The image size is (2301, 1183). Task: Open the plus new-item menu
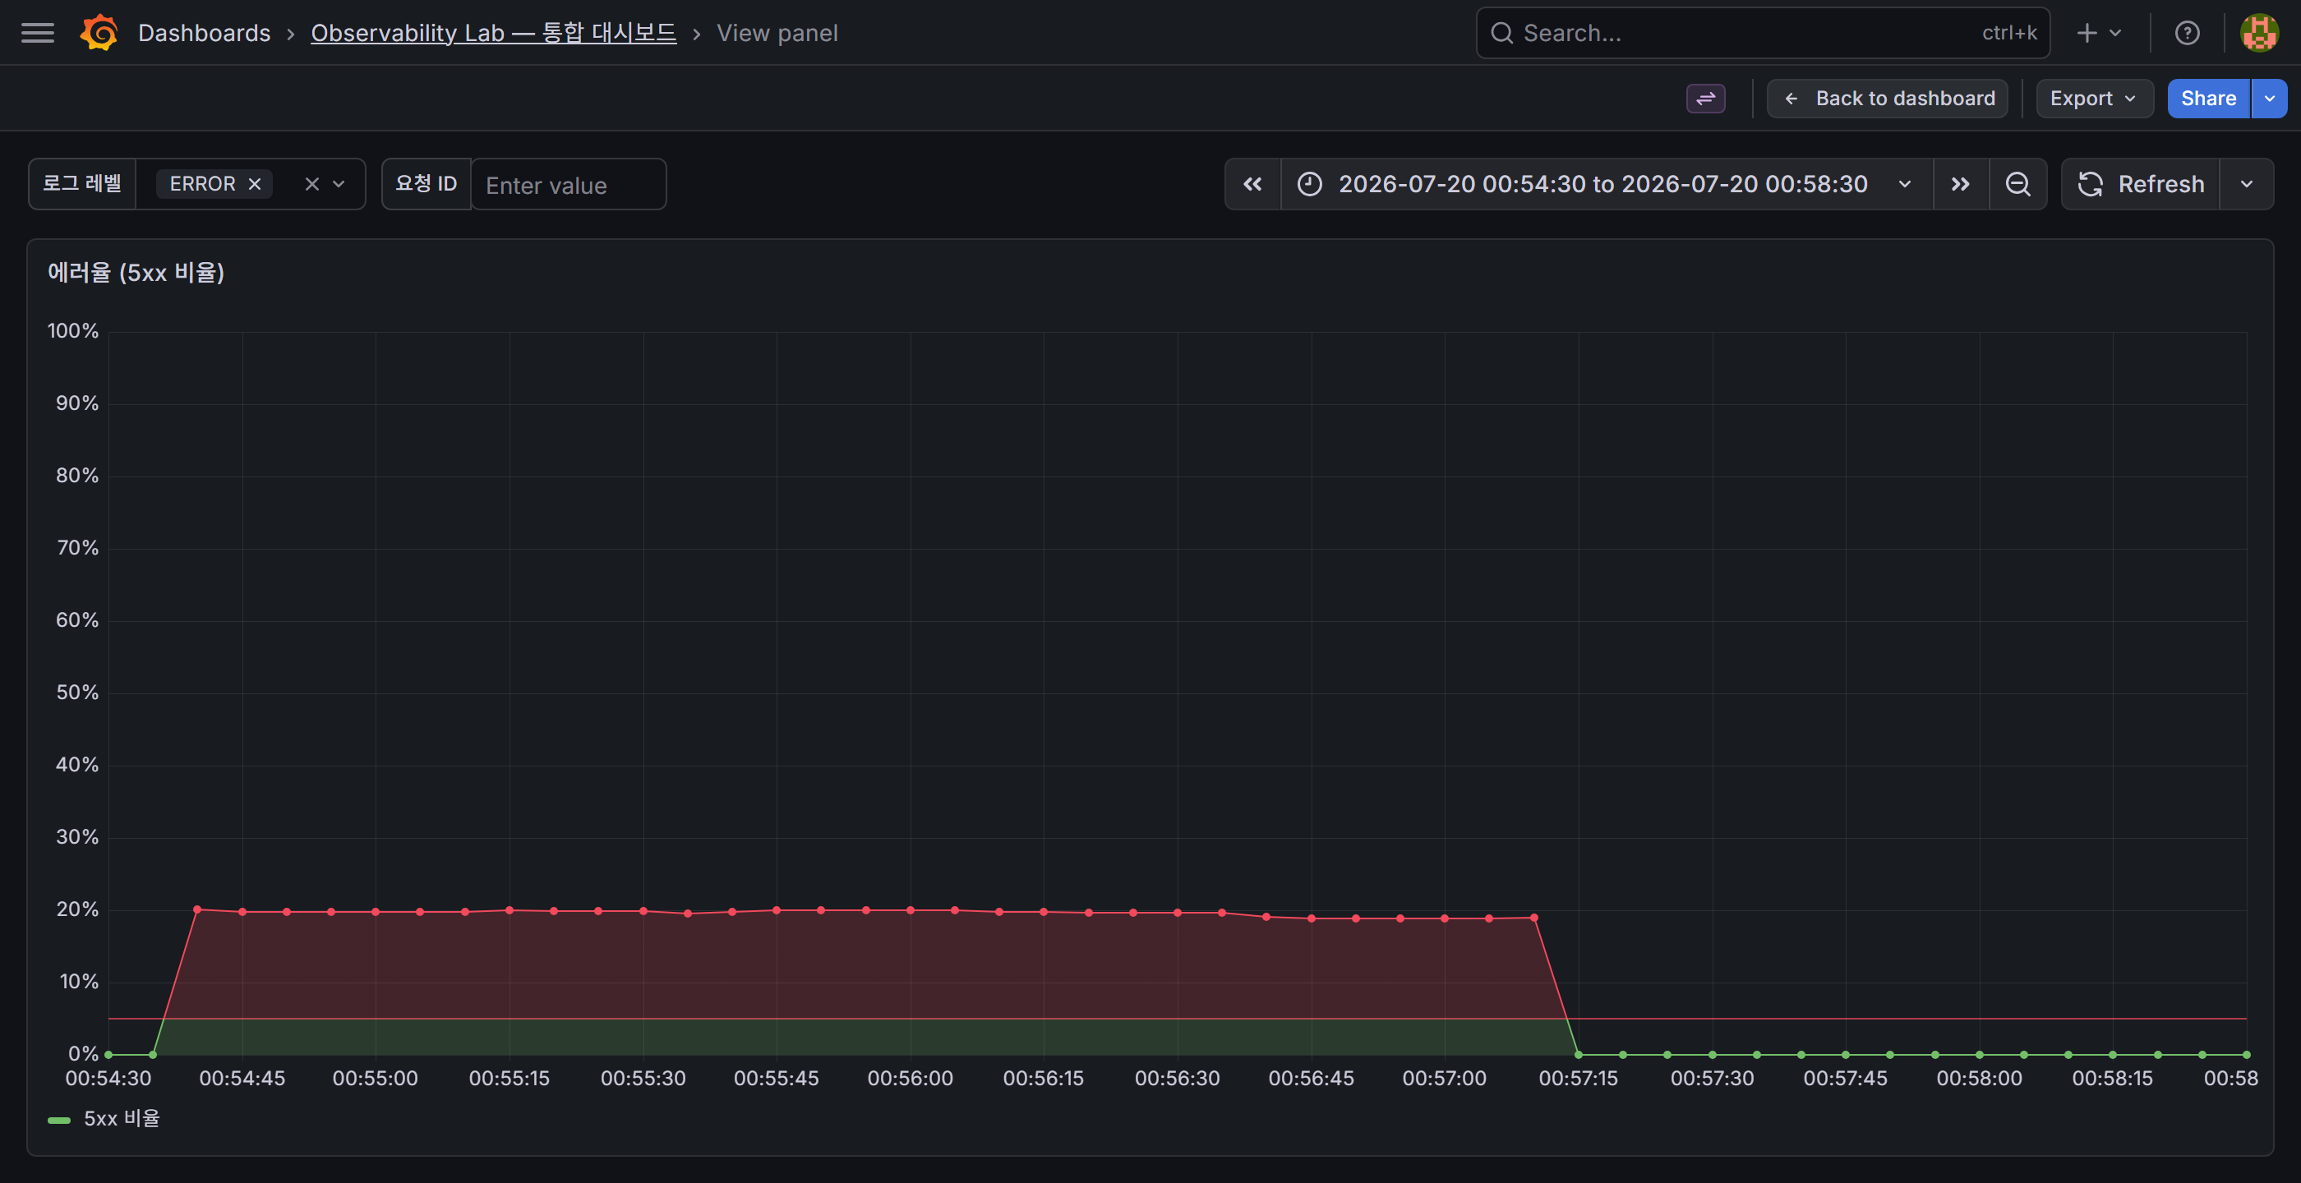2099,33
